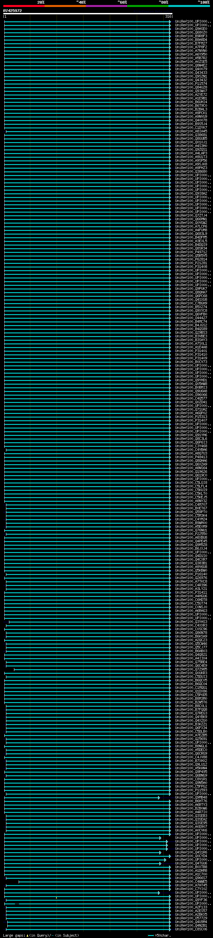This screenshot has height=938, width=213.
Task: Click hit label UniRef100_Q9ASE0
Action: click(191, 29)
